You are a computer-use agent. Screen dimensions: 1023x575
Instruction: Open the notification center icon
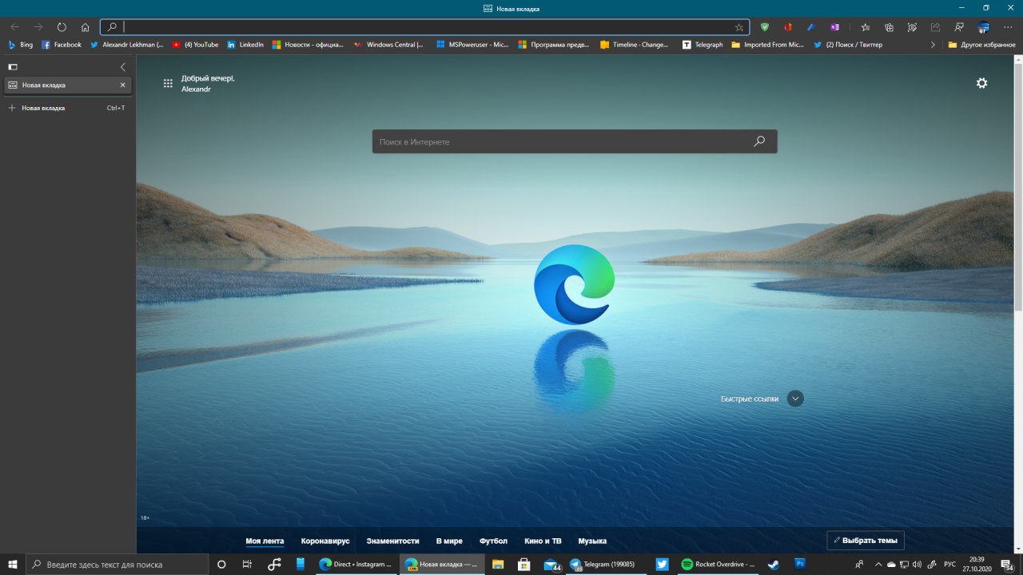tap(1008, 565)
